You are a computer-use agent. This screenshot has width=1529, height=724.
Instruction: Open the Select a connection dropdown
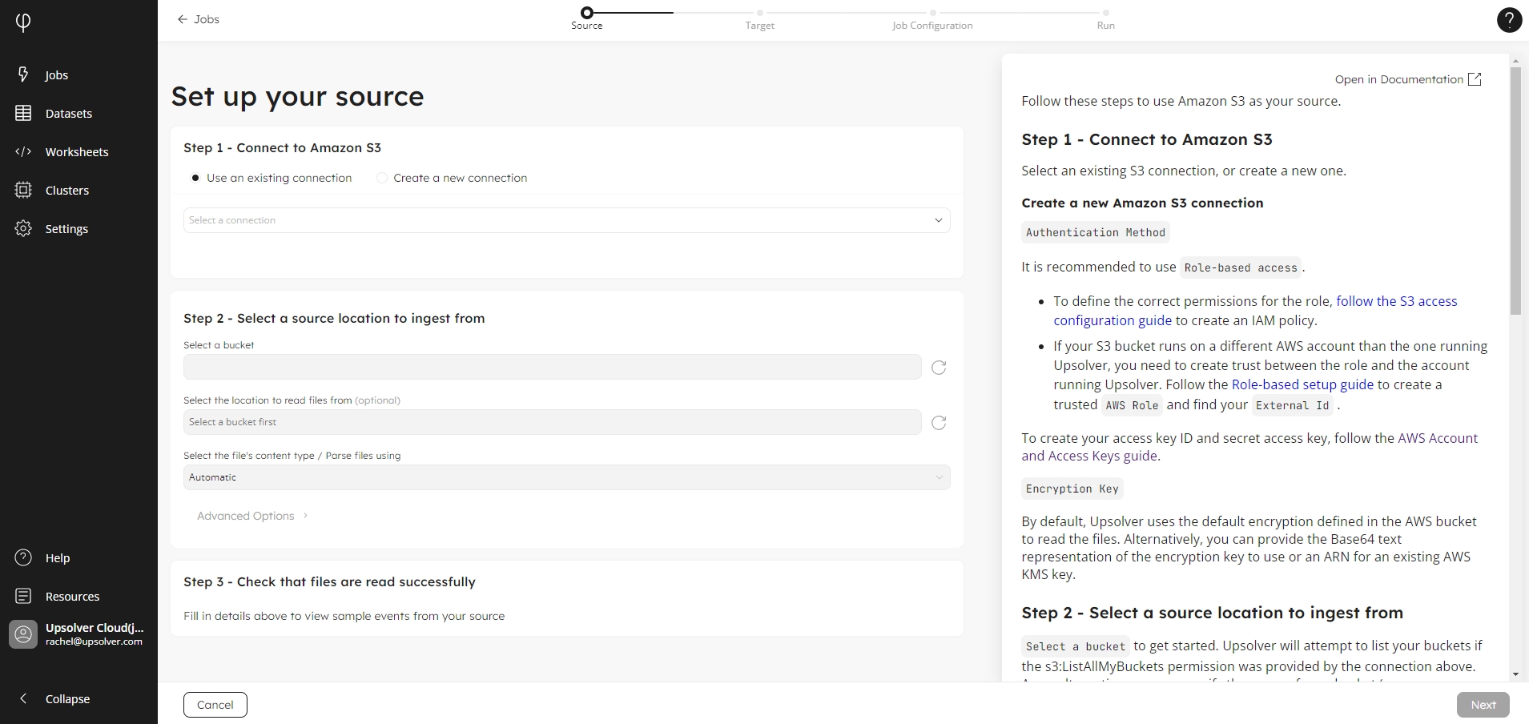click(566, 220)
